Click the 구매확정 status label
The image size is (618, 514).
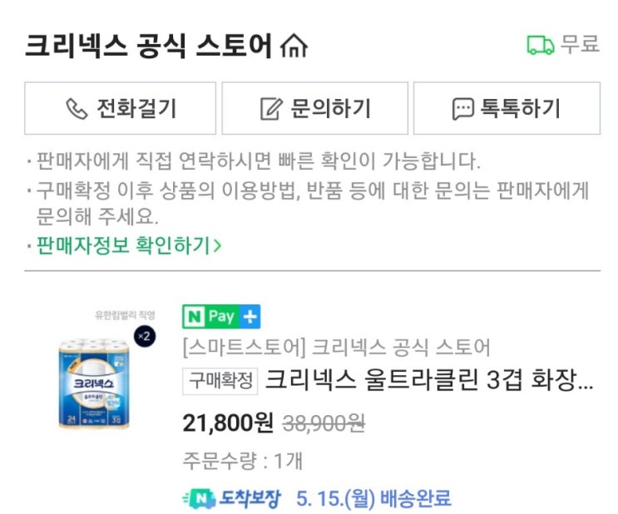click(x=220, y=381)
